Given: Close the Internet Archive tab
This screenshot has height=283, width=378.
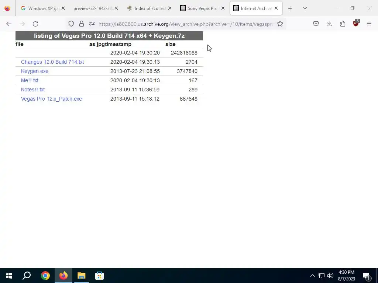Looking at the screenshot, I should click(x=276, y=8).
